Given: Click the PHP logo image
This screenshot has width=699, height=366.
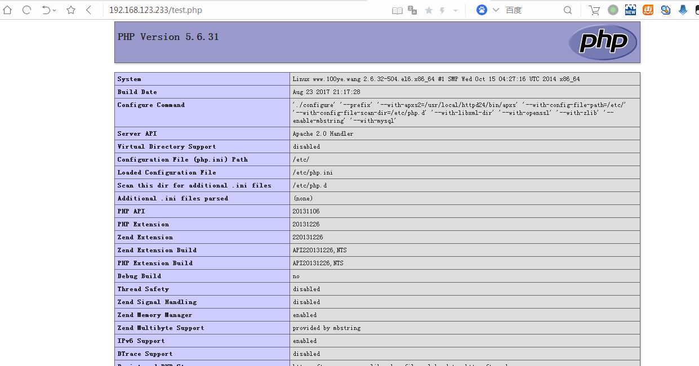Looking at the screenshot, I should click(x=603, y=42).
